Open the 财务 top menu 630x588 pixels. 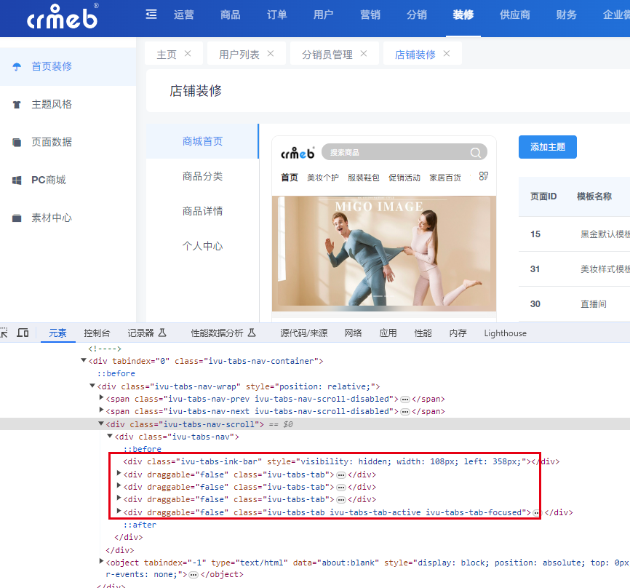pos(567,15)
